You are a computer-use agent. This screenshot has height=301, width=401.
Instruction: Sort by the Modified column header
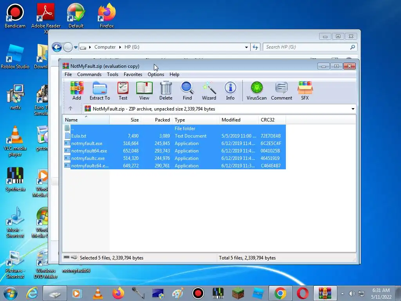(238, 120)
